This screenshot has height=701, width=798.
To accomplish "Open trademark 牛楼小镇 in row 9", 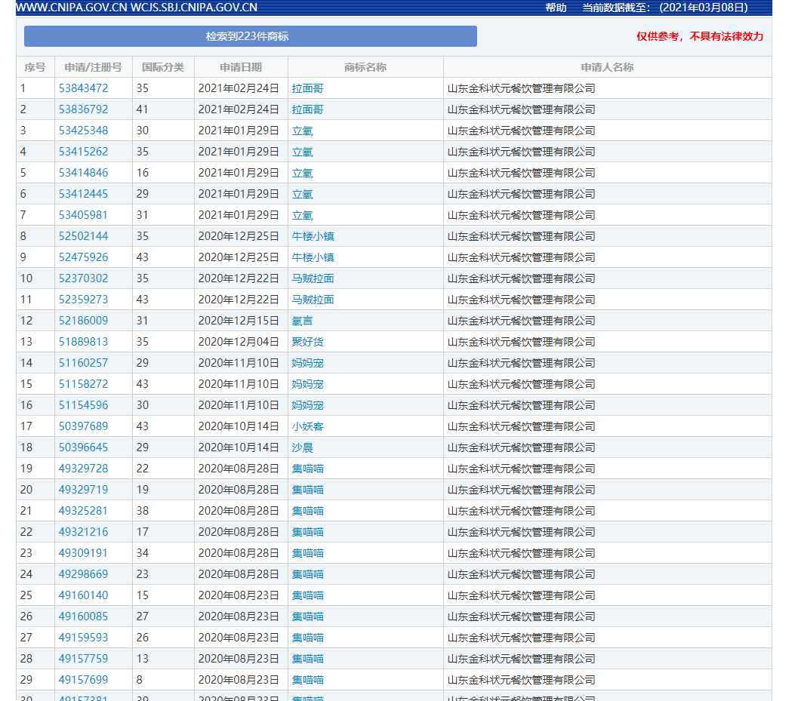I will point(313,257).
